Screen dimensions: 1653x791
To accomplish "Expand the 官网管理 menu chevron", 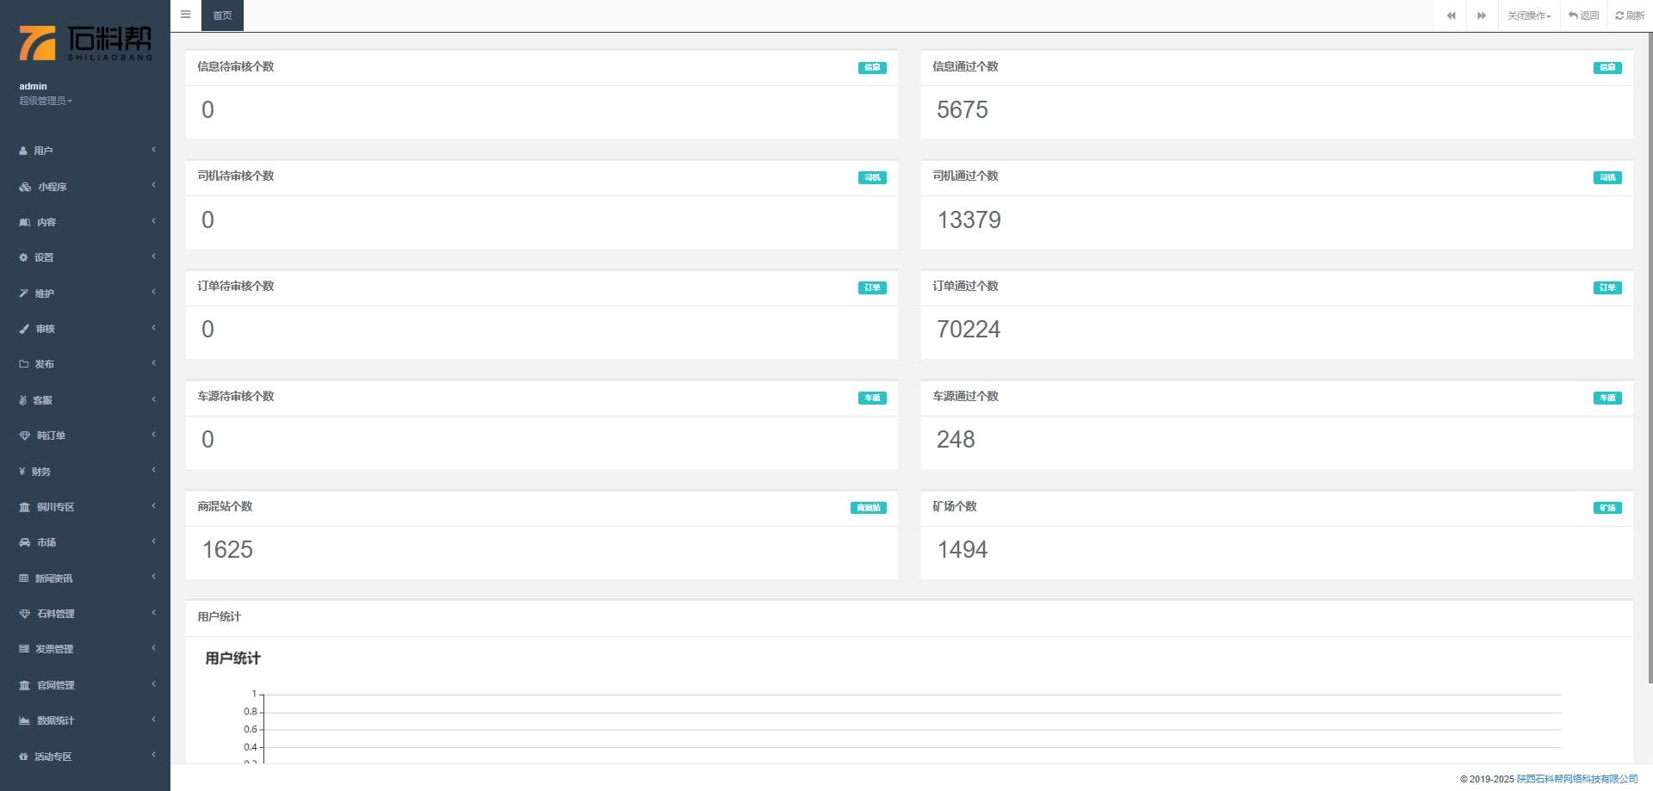I will pyautogui.click(x=153, y=684).
